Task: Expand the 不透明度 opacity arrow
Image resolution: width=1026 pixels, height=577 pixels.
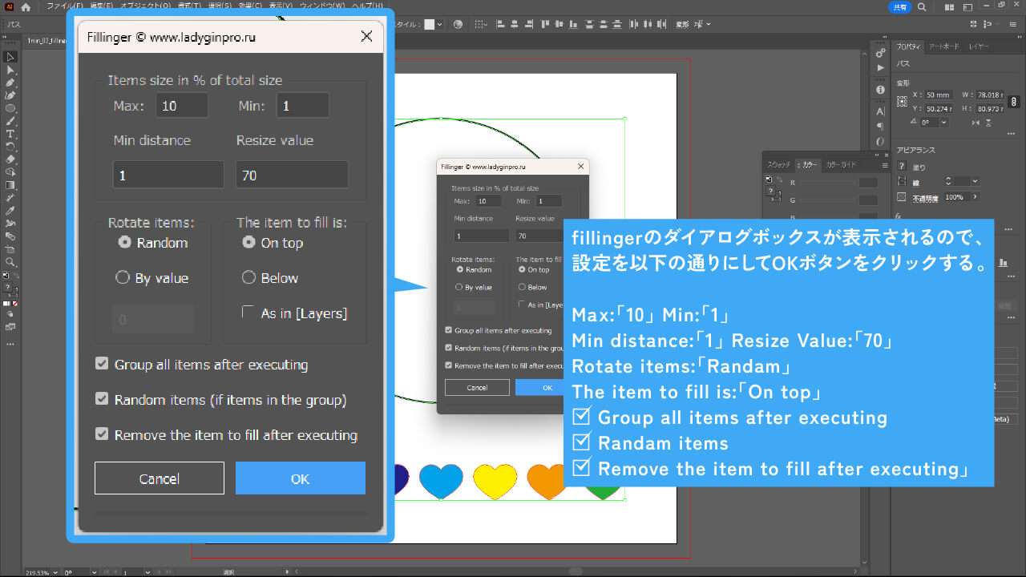Action: tap(976, 197)
